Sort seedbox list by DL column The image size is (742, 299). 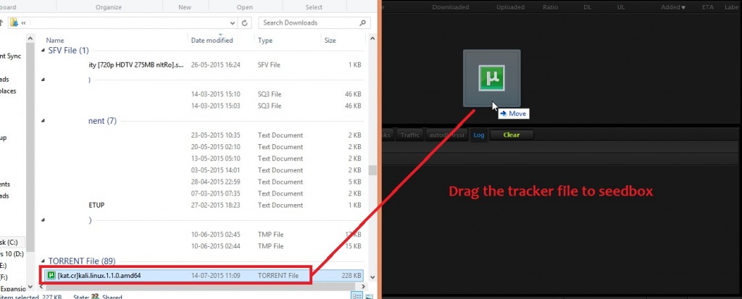tap(587, 7)
